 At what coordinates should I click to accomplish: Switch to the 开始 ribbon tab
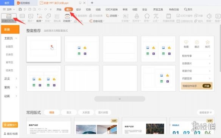click(59, 9)
